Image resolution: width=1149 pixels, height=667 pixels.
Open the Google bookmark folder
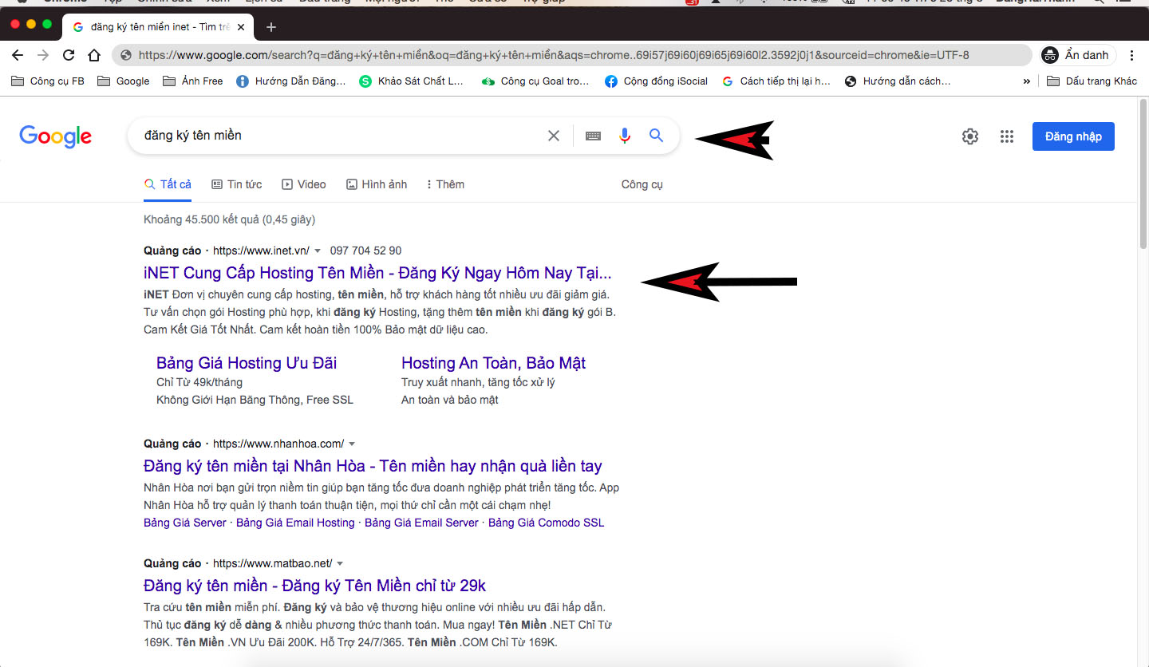(124, 81)
